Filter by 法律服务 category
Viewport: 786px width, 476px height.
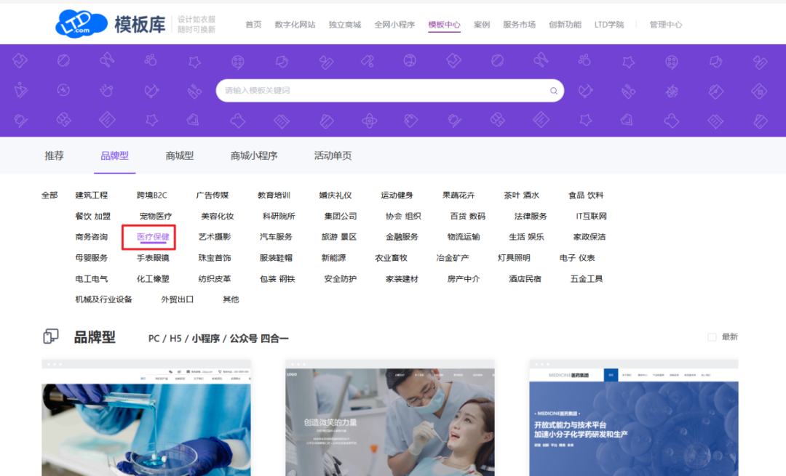[531, 217]
